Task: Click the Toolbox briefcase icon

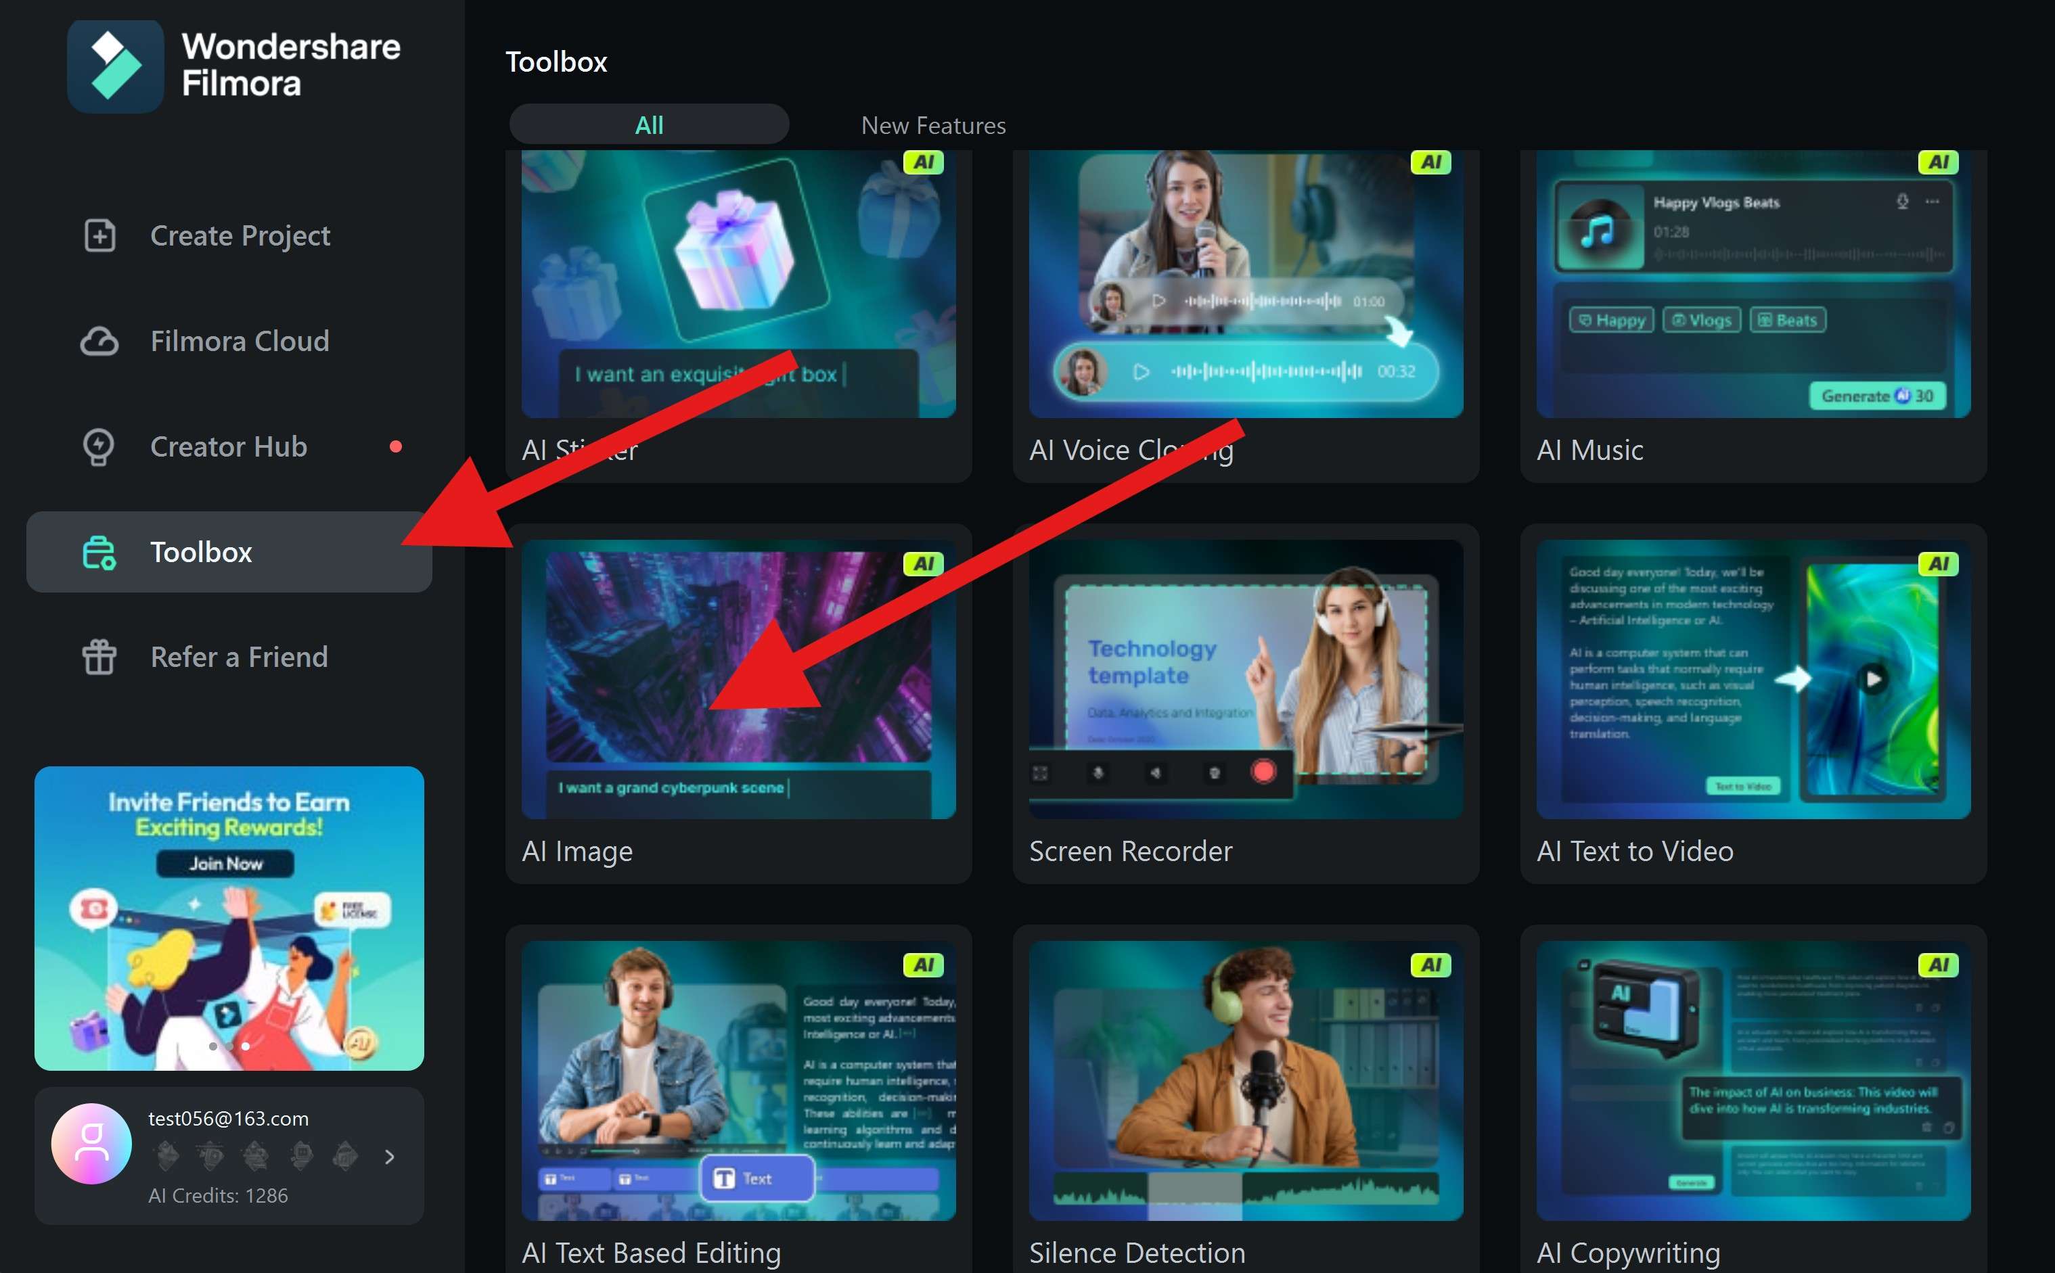Action: [x=99, y=553]
